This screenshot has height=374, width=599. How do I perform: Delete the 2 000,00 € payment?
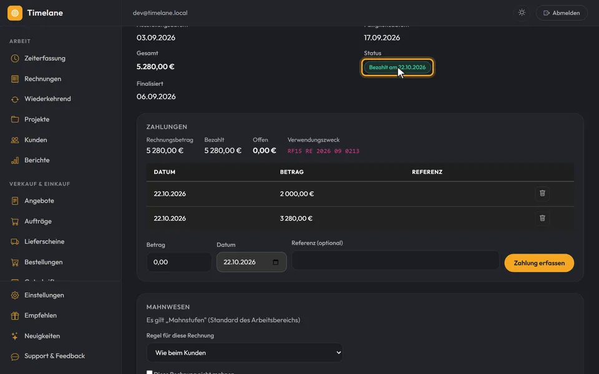tap(542, 193)
